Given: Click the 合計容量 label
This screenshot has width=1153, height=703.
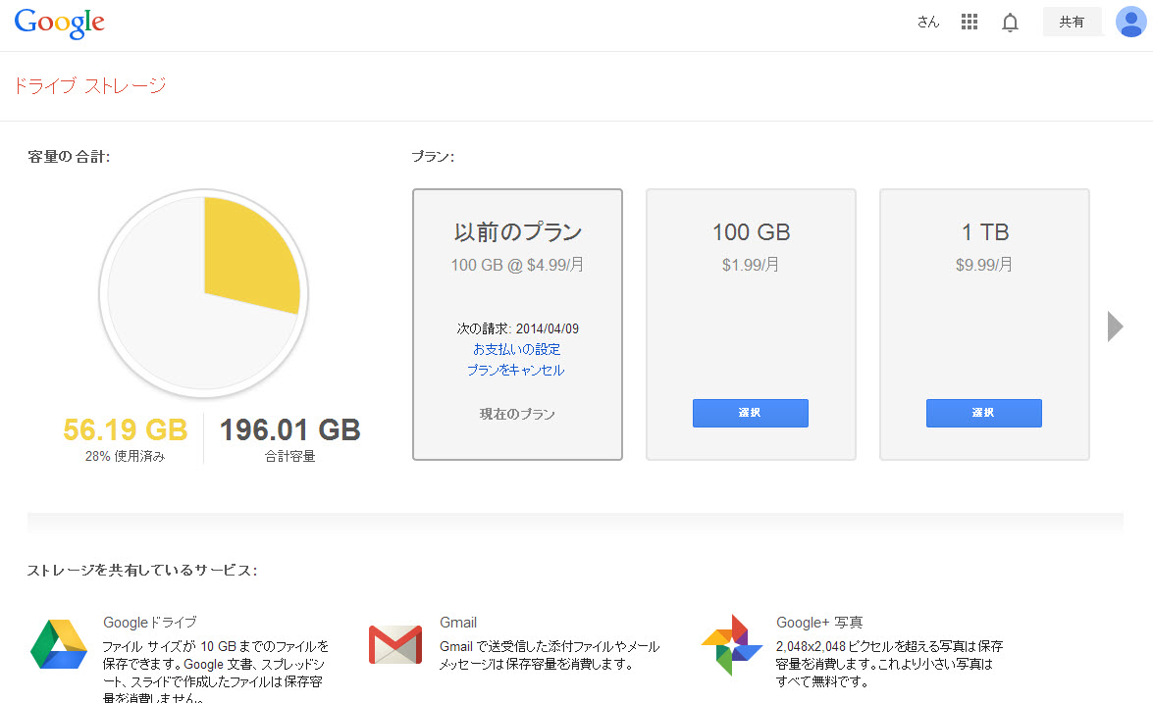Looking at the screenshot, I should click(289, 456).
